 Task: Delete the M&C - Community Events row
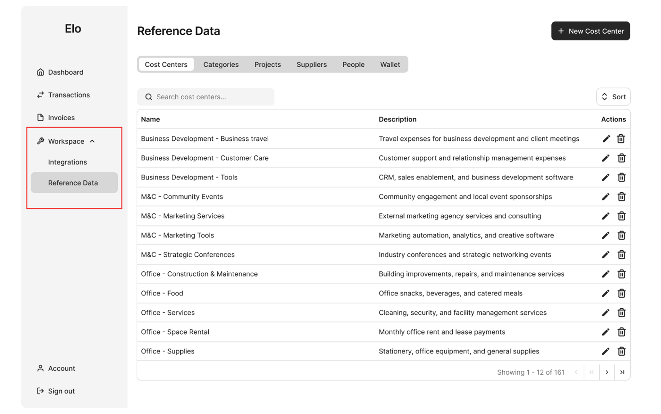point(621,197)
